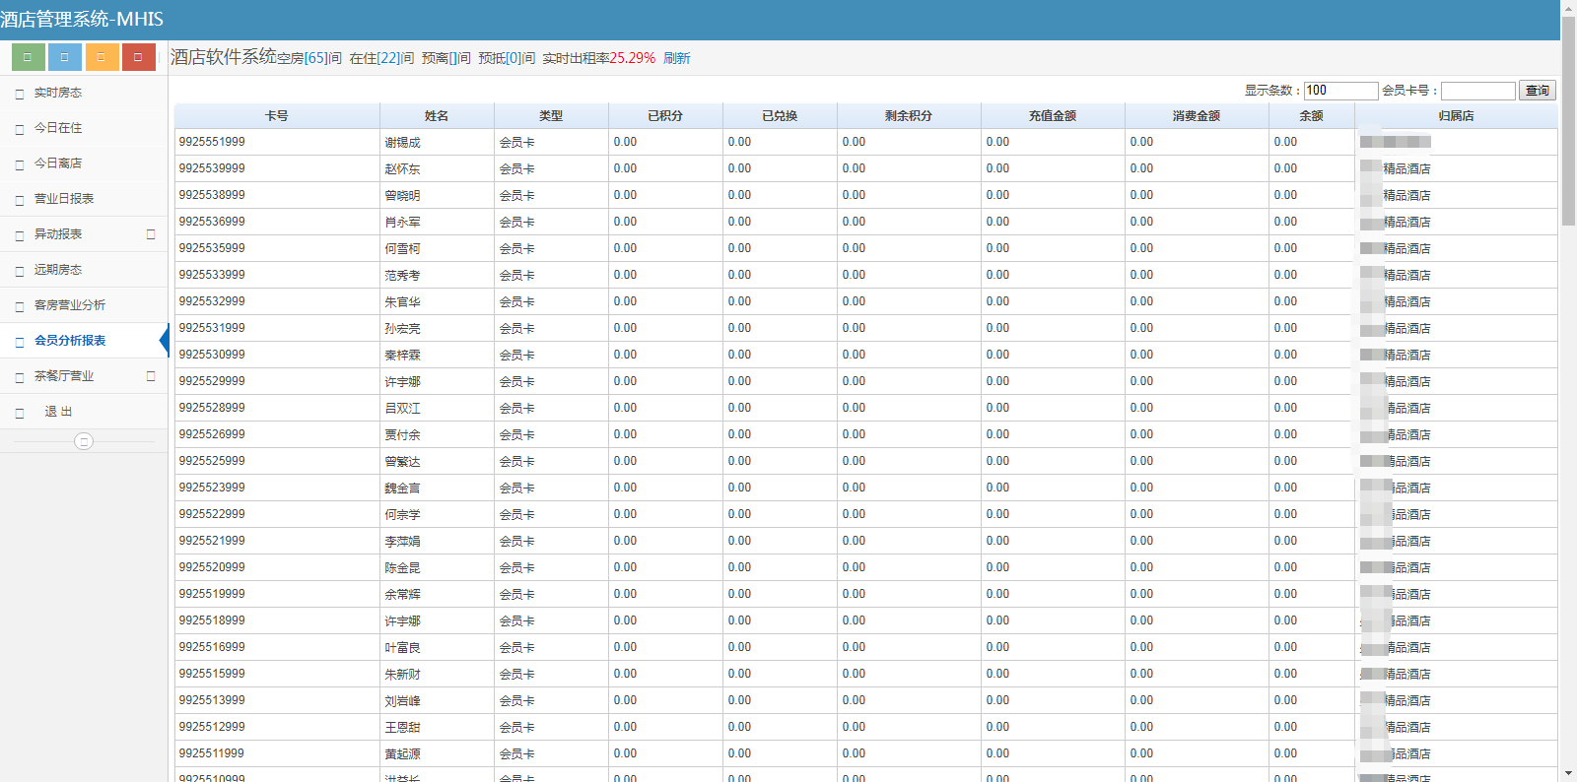
Task: Click card number 9925536999
Action: pyautogui.click(x=212, y=222)
